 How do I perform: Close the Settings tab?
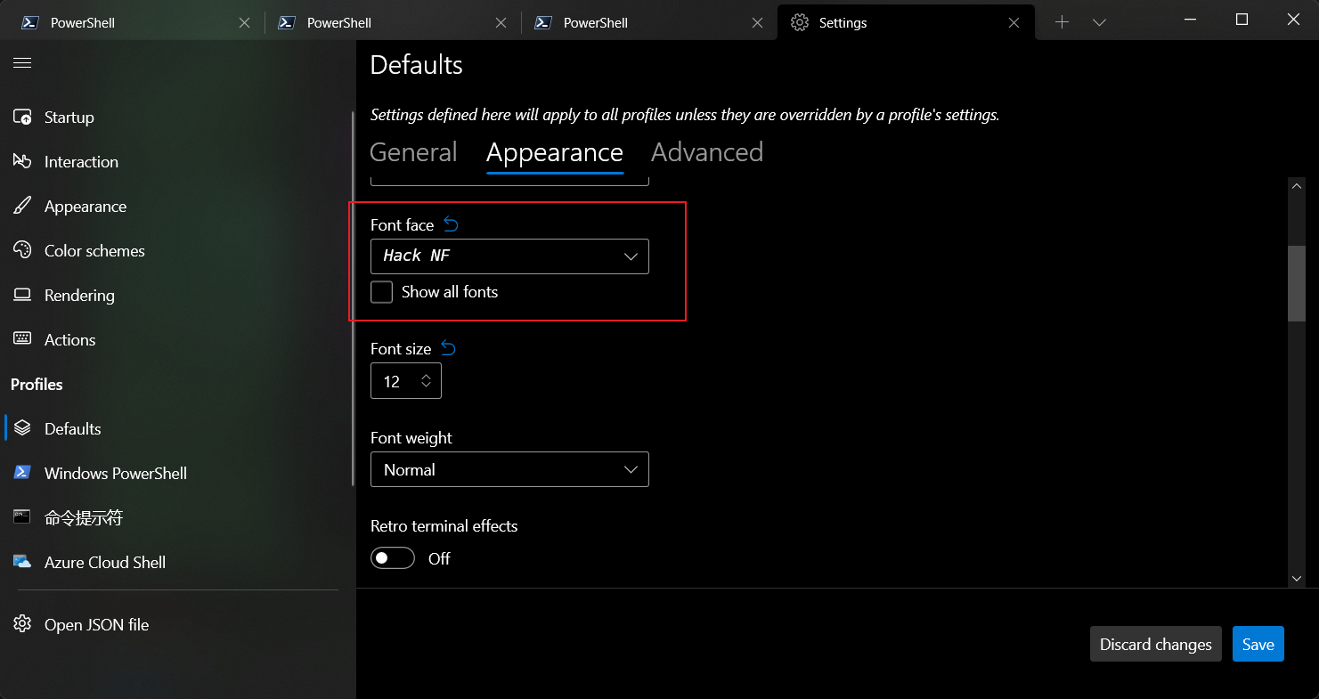[x=1014, y=23]
